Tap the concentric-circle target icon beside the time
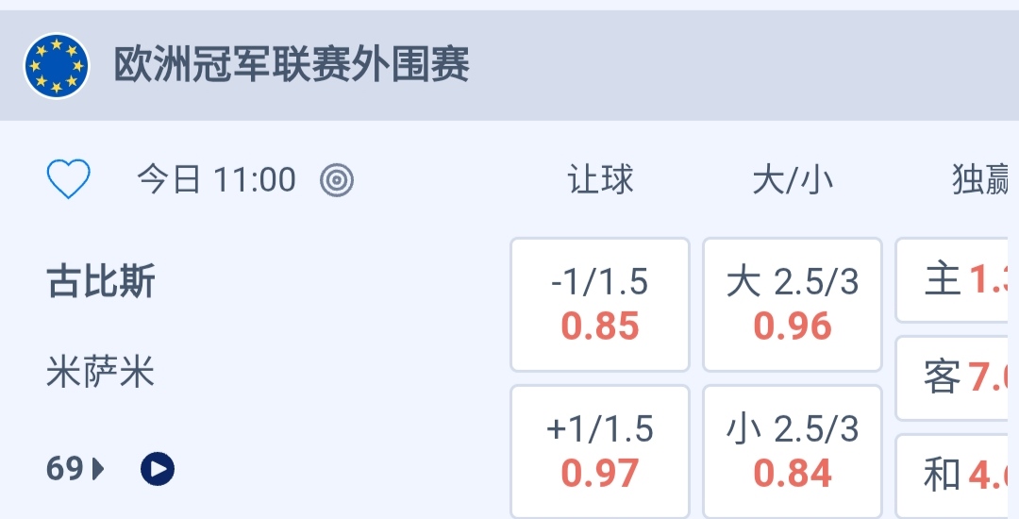 pyautogui.click(x=336, y=179)
